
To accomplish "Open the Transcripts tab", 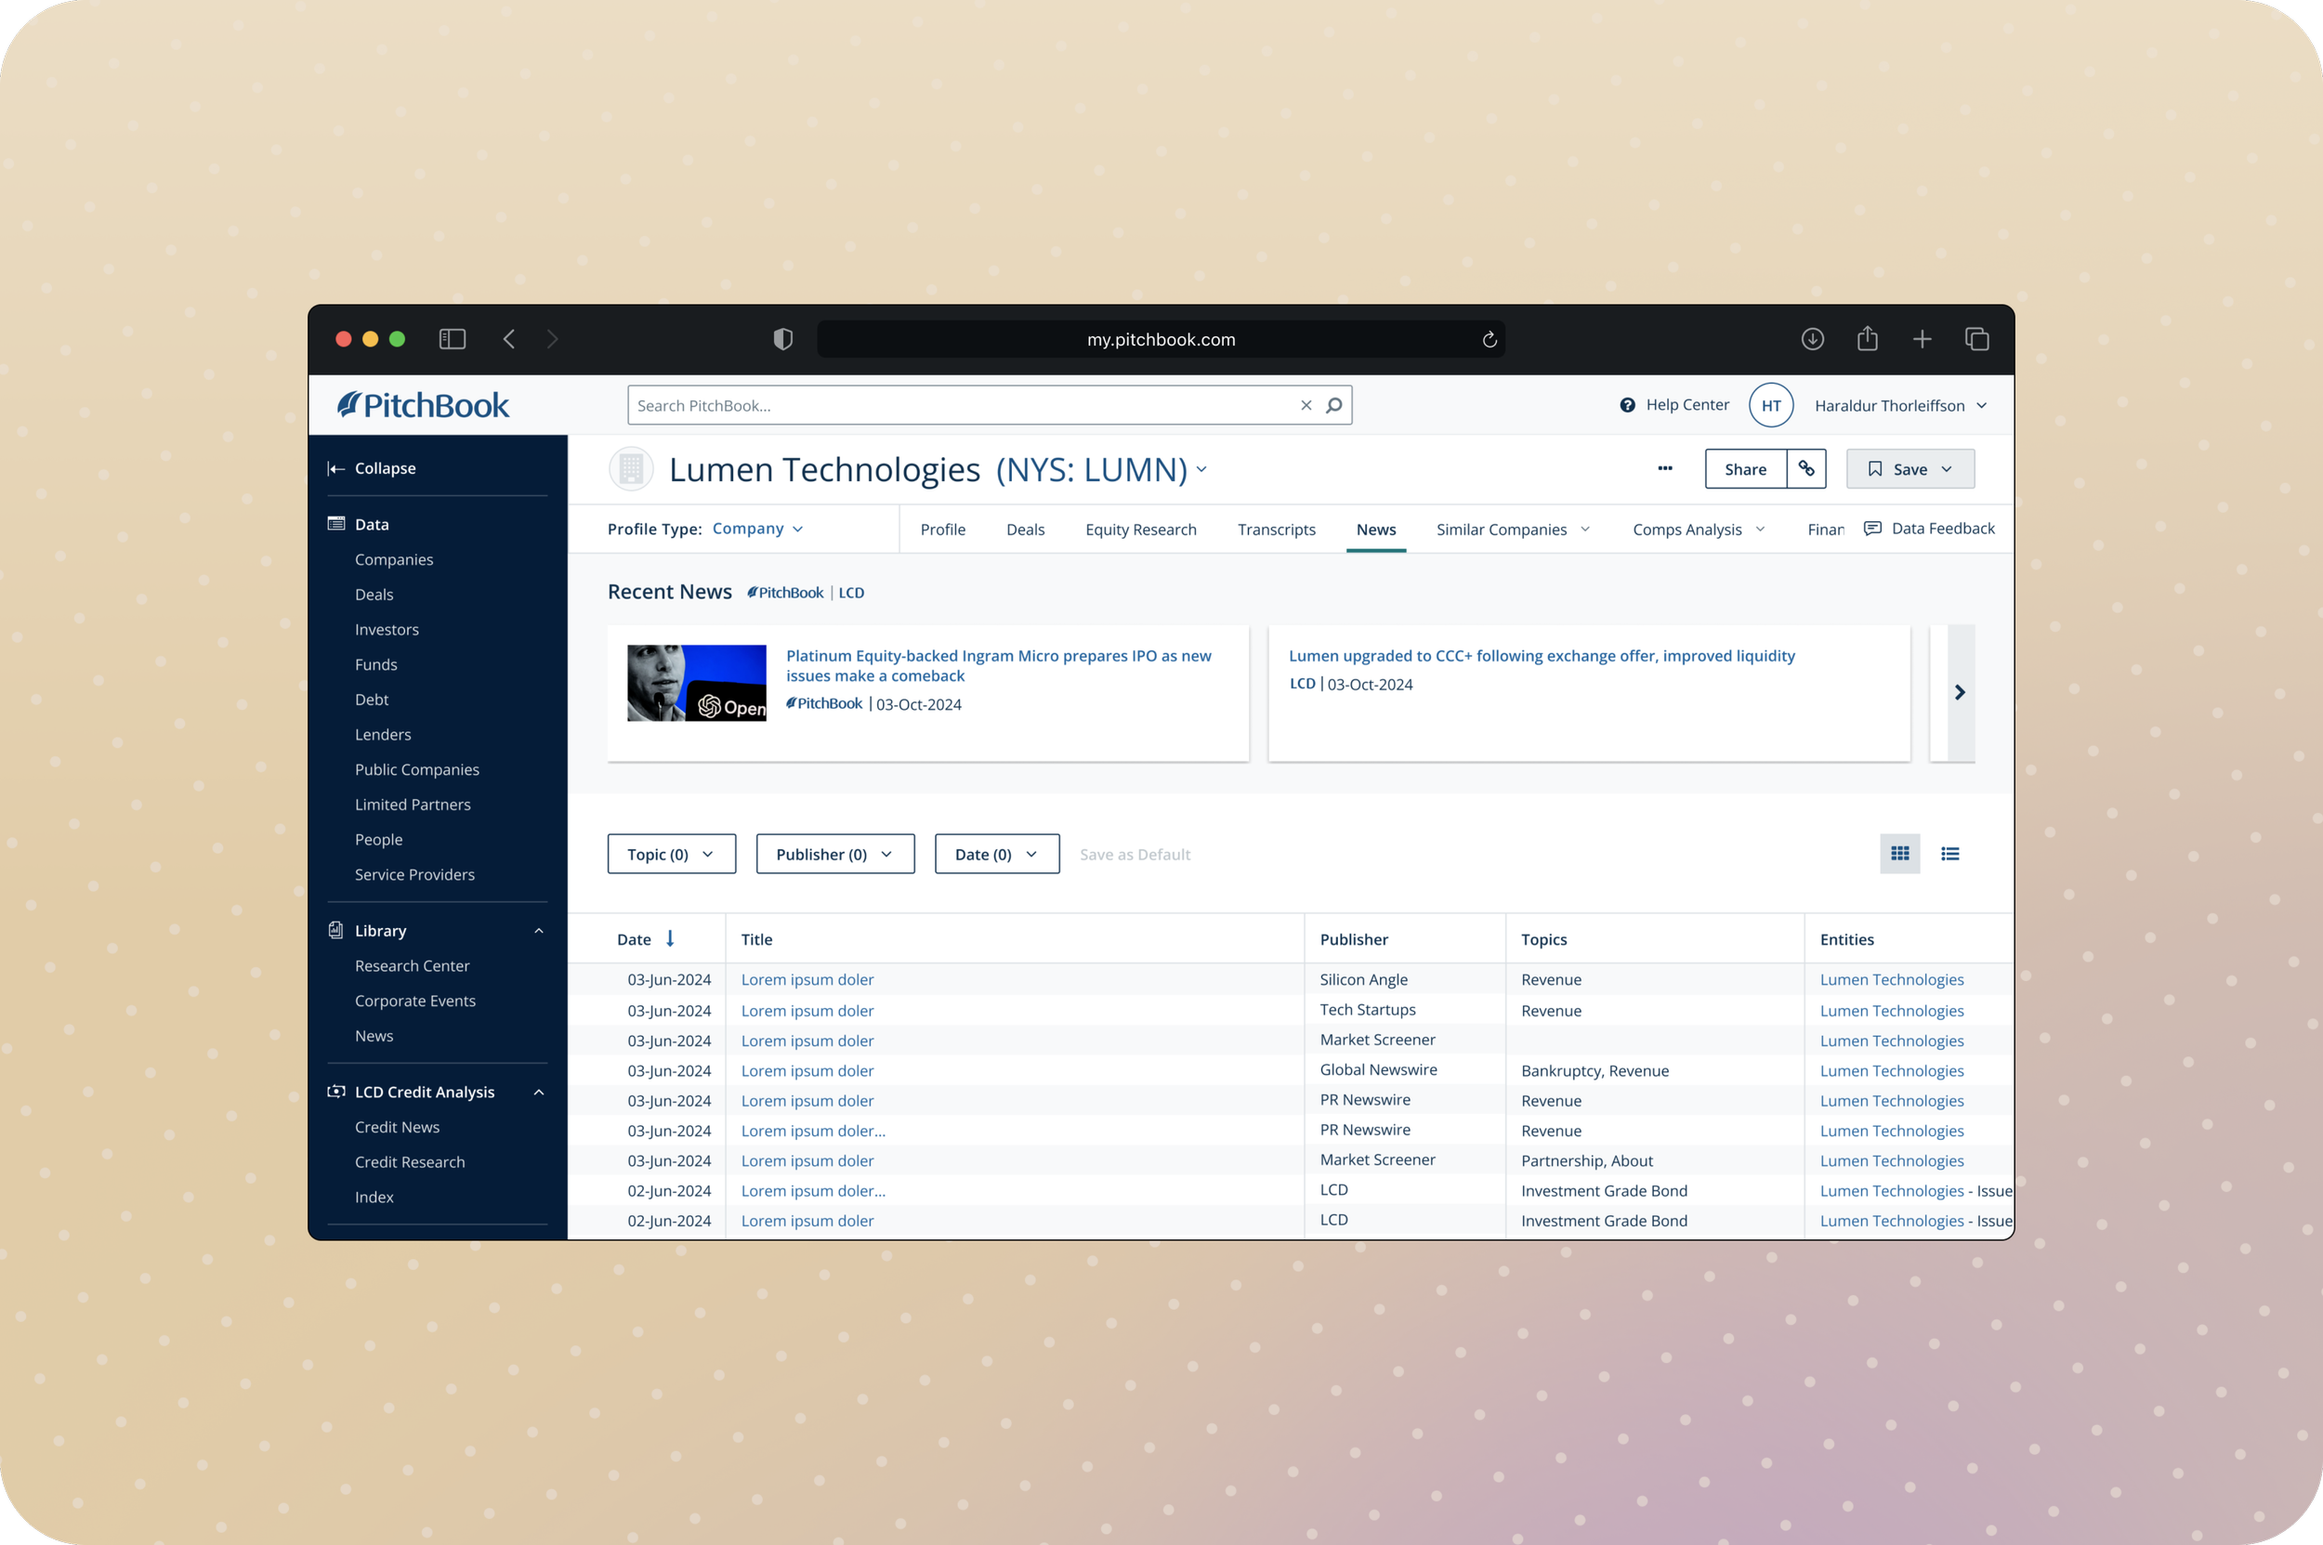I will (1276, 530).
